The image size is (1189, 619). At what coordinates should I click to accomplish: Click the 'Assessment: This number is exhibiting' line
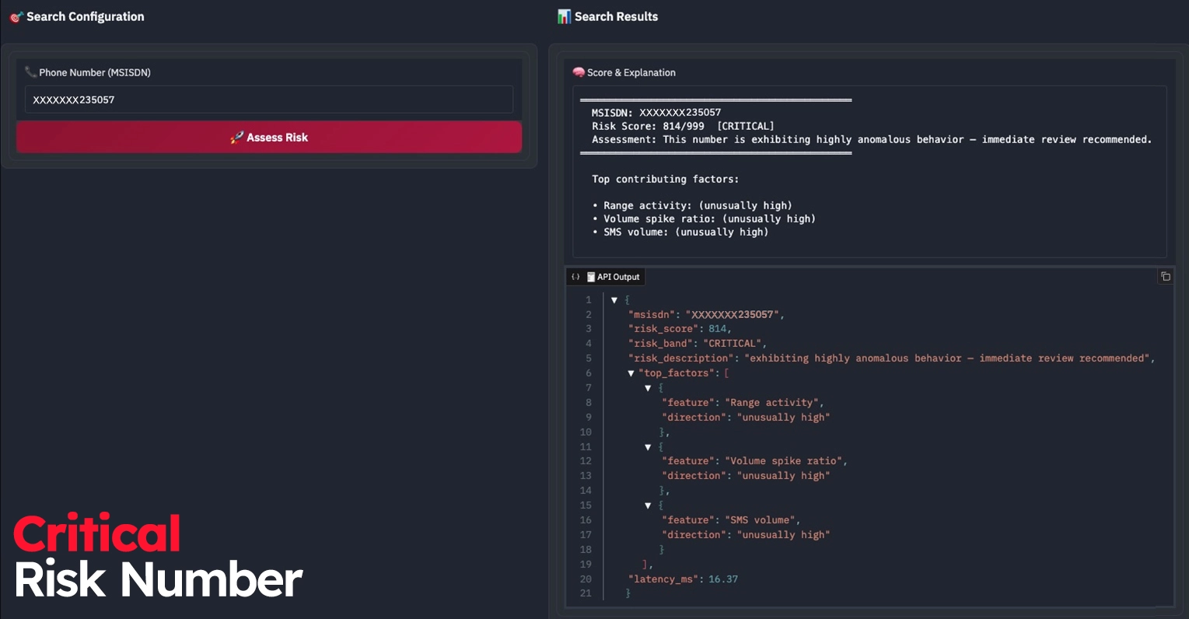coord(872,139)
